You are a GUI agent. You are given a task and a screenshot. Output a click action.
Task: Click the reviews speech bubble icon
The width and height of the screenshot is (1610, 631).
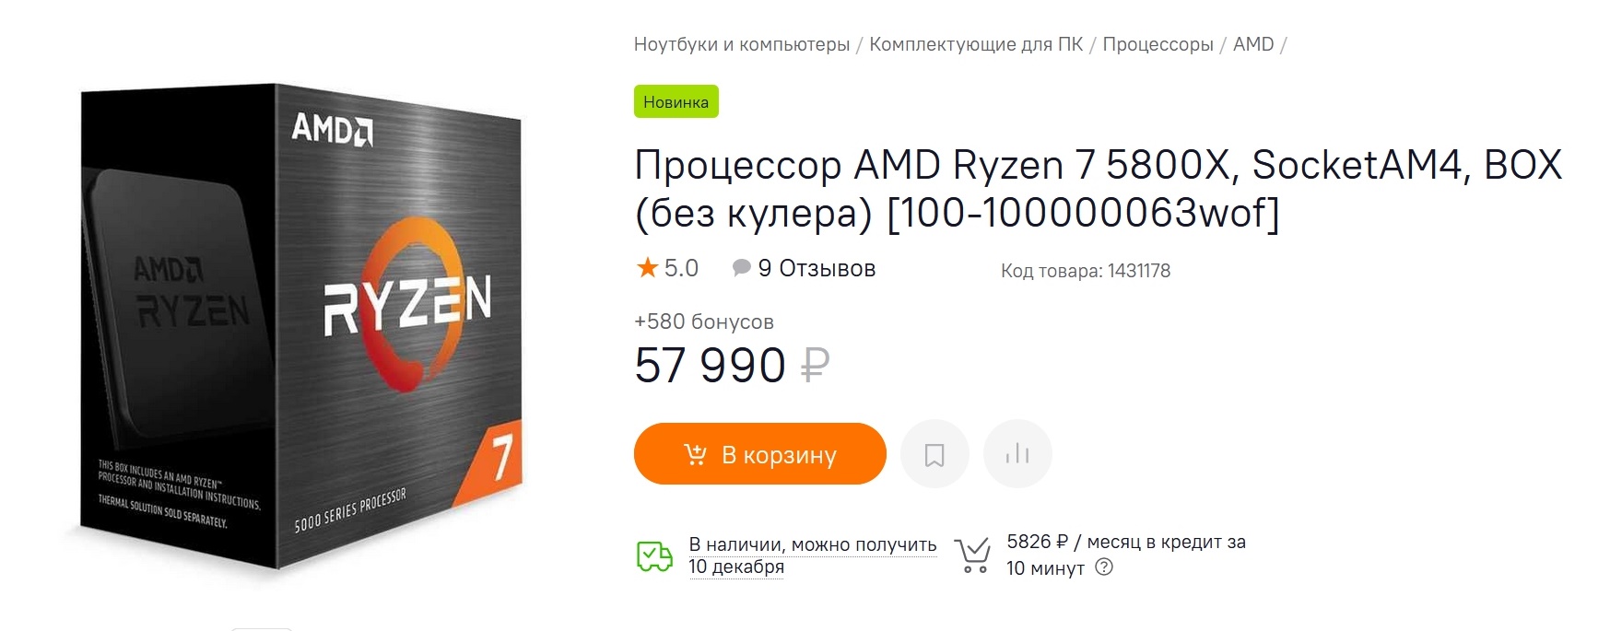click(x=741, y=268)
